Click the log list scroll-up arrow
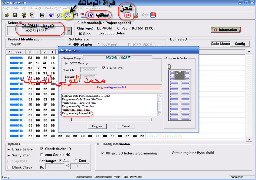256x180 pixels. click(159, 96)
